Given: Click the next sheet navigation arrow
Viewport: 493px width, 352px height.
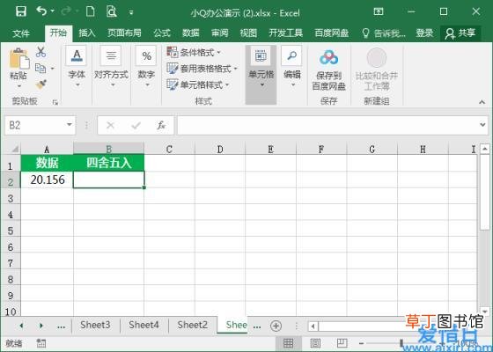Looking at the screenshot, I should coord(41,326).
